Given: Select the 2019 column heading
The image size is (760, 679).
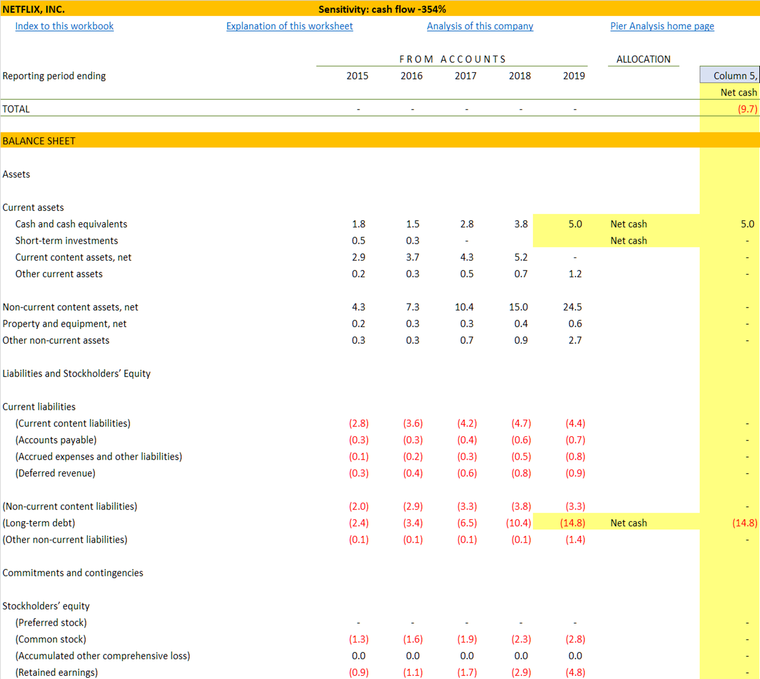Looking at the screenshot, I should [574, 76].
